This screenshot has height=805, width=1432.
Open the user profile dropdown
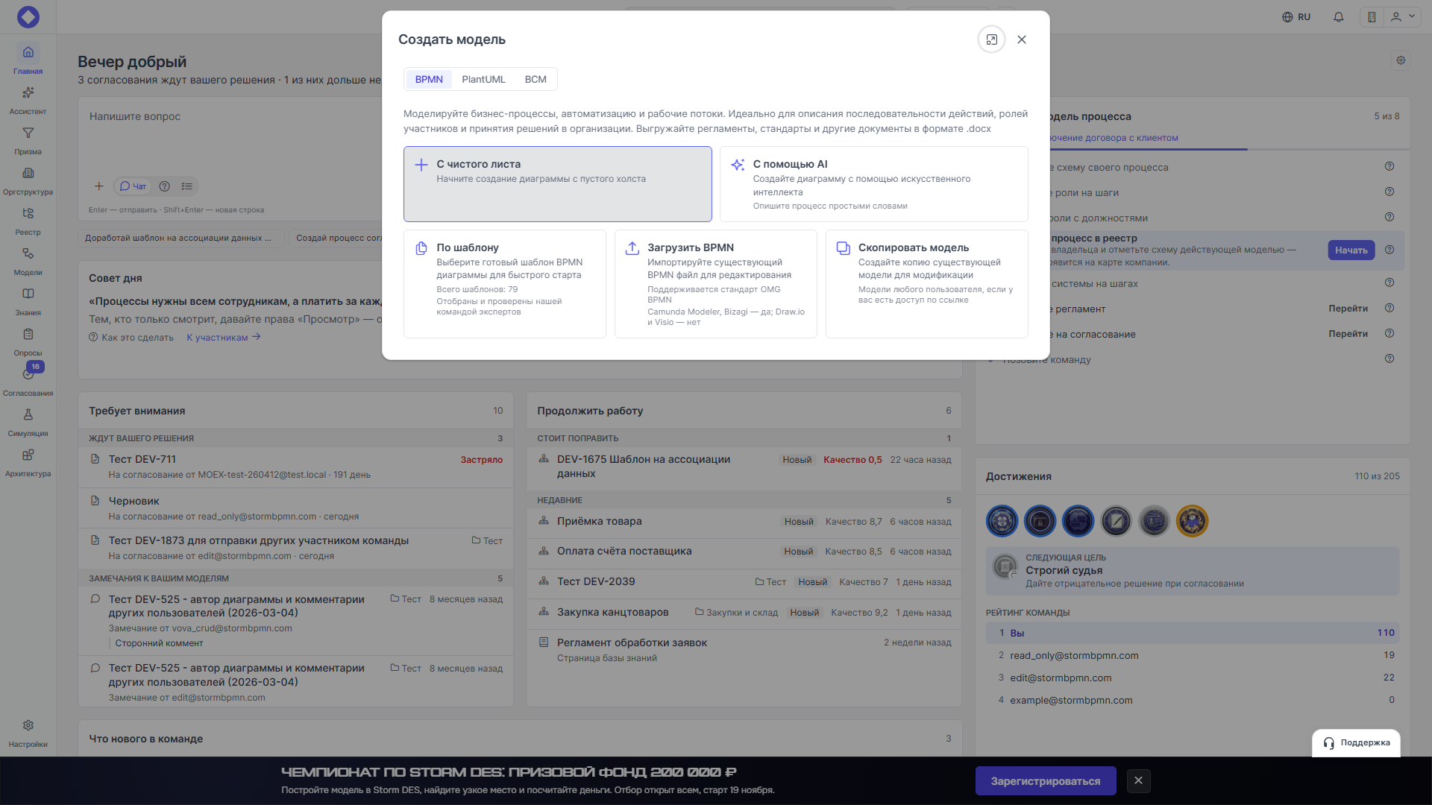pyautogui.click(x=1403, y=17)
